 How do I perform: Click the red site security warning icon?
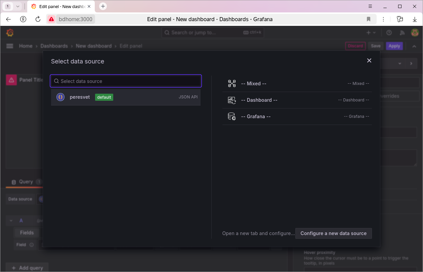coord(51,19)
